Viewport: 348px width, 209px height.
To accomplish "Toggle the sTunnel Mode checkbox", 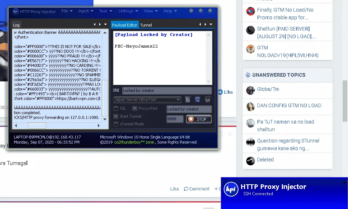I will (x=116, y=124).
